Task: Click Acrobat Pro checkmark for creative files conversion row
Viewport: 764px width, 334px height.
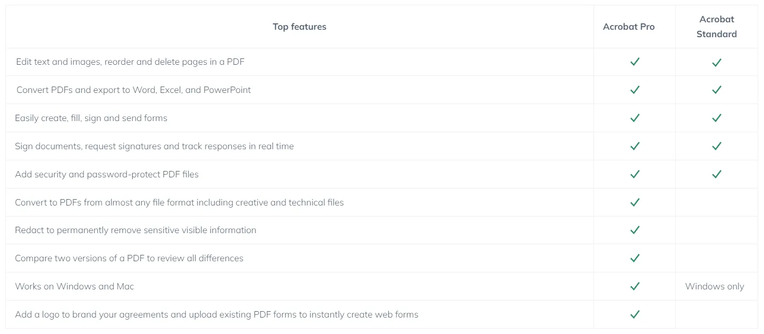Action: (x=634, y=202)
